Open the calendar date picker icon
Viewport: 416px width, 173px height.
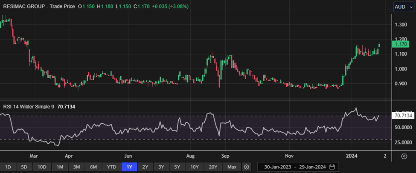pos(332,166)
